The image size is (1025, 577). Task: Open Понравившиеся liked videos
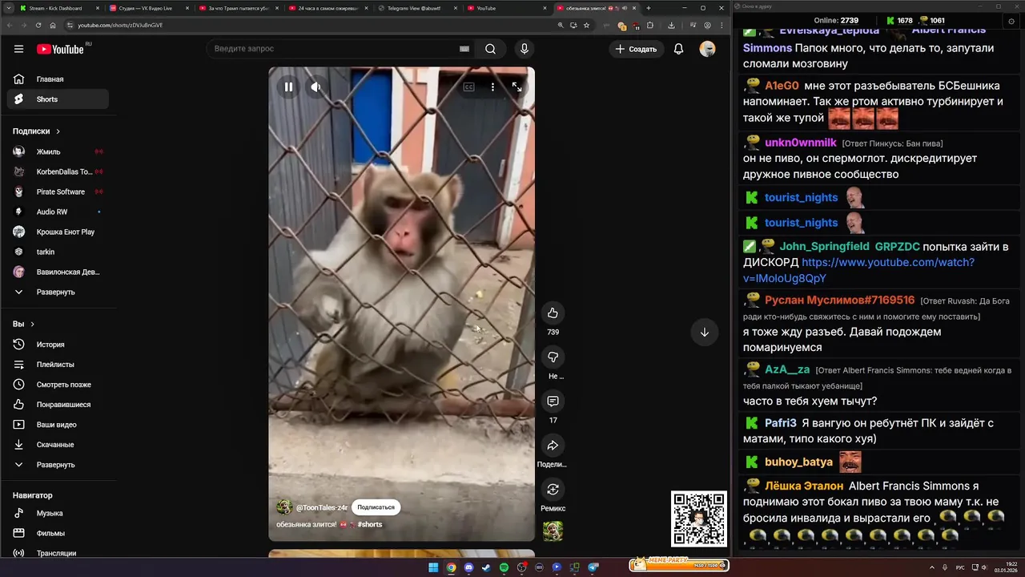(58, 405)
